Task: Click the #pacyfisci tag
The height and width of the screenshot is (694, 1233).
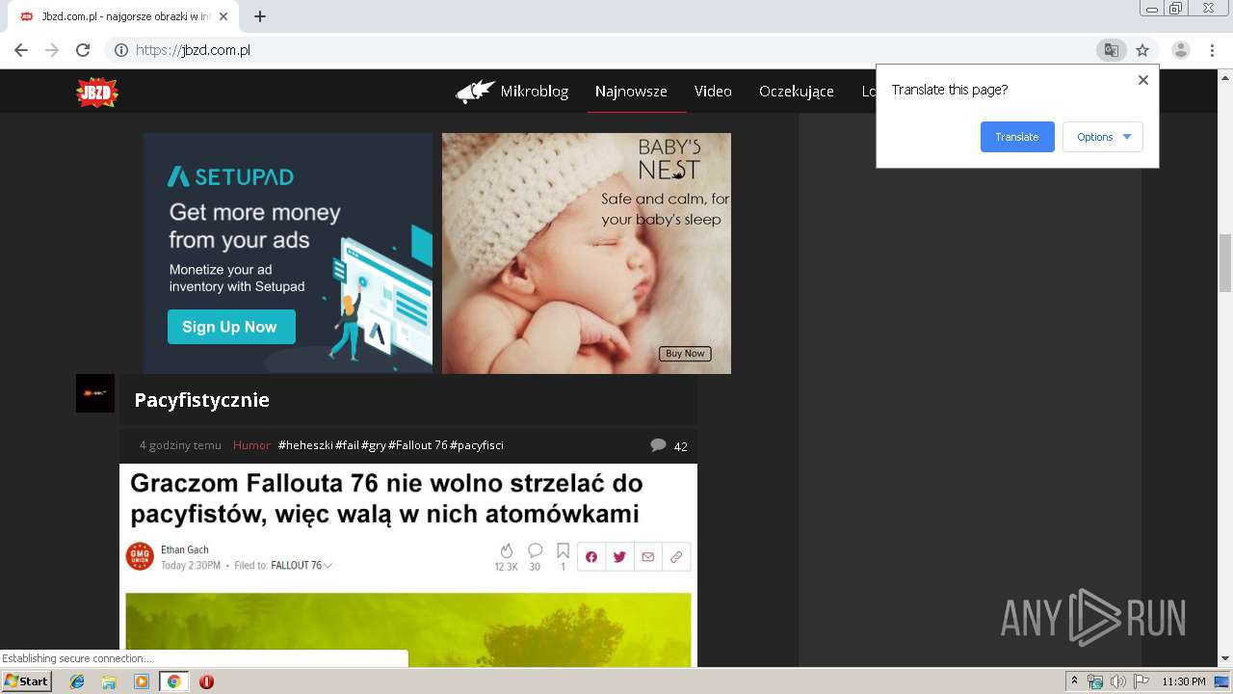Action: (x=477, y=445)
